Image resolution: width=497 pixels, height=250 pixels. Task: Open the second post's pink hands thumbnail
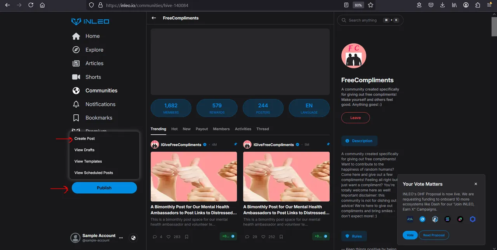[286, 177]
